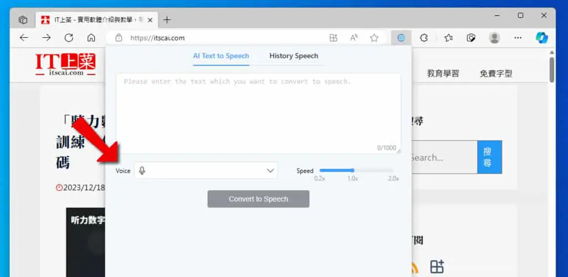Switch to History Speech tab
568x277 pixels.
tap(294, 56)
